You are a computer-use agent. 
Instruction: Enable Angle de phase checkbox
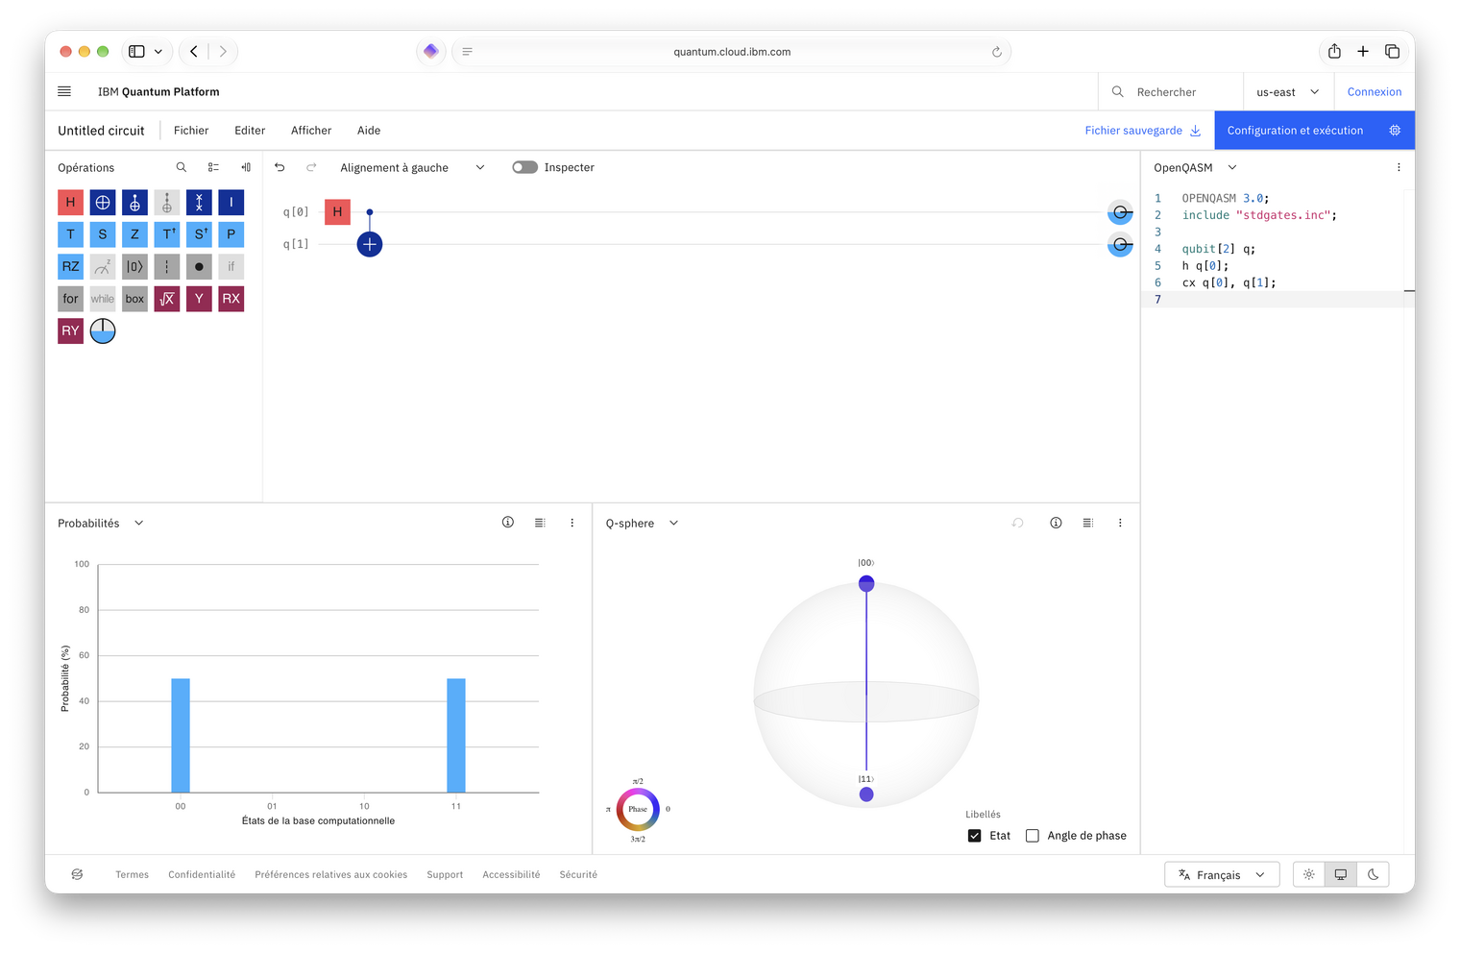click(x=1033, y=836)
